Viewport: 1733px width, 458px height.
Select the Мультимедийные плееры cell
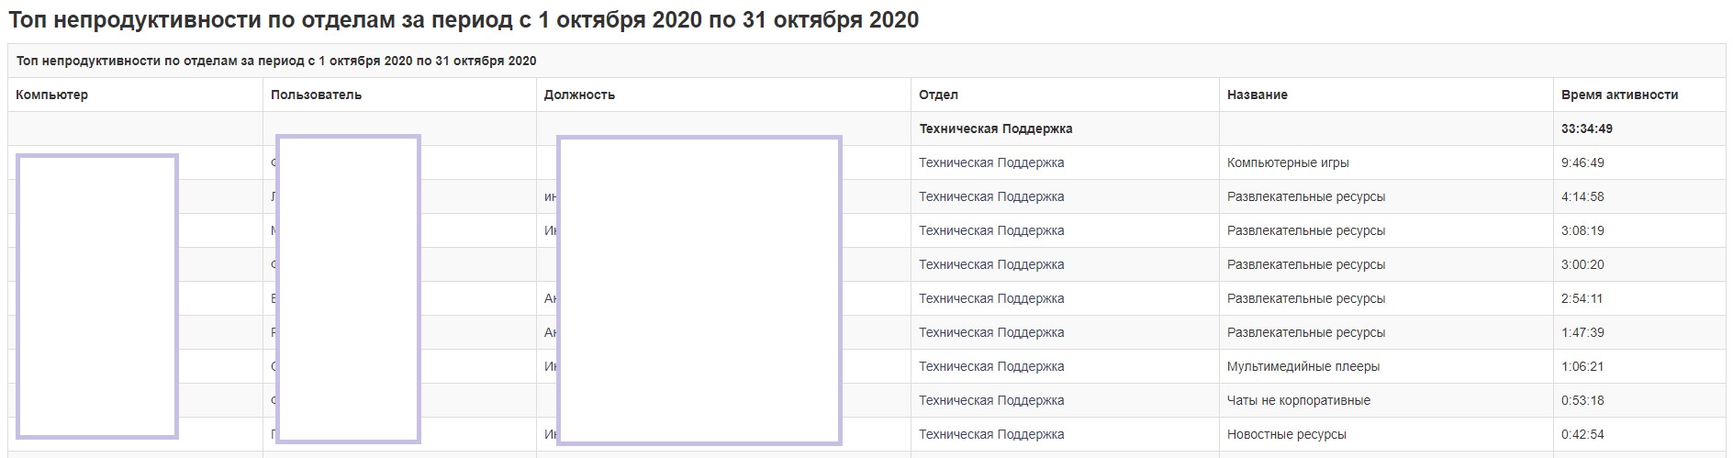point(1303,366)
